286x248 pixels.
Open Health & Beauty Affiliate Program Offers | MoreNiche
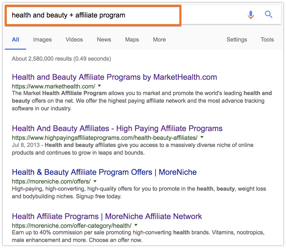coord(104,172)
